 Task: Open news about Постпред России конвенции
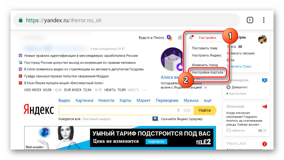[80, 62]
